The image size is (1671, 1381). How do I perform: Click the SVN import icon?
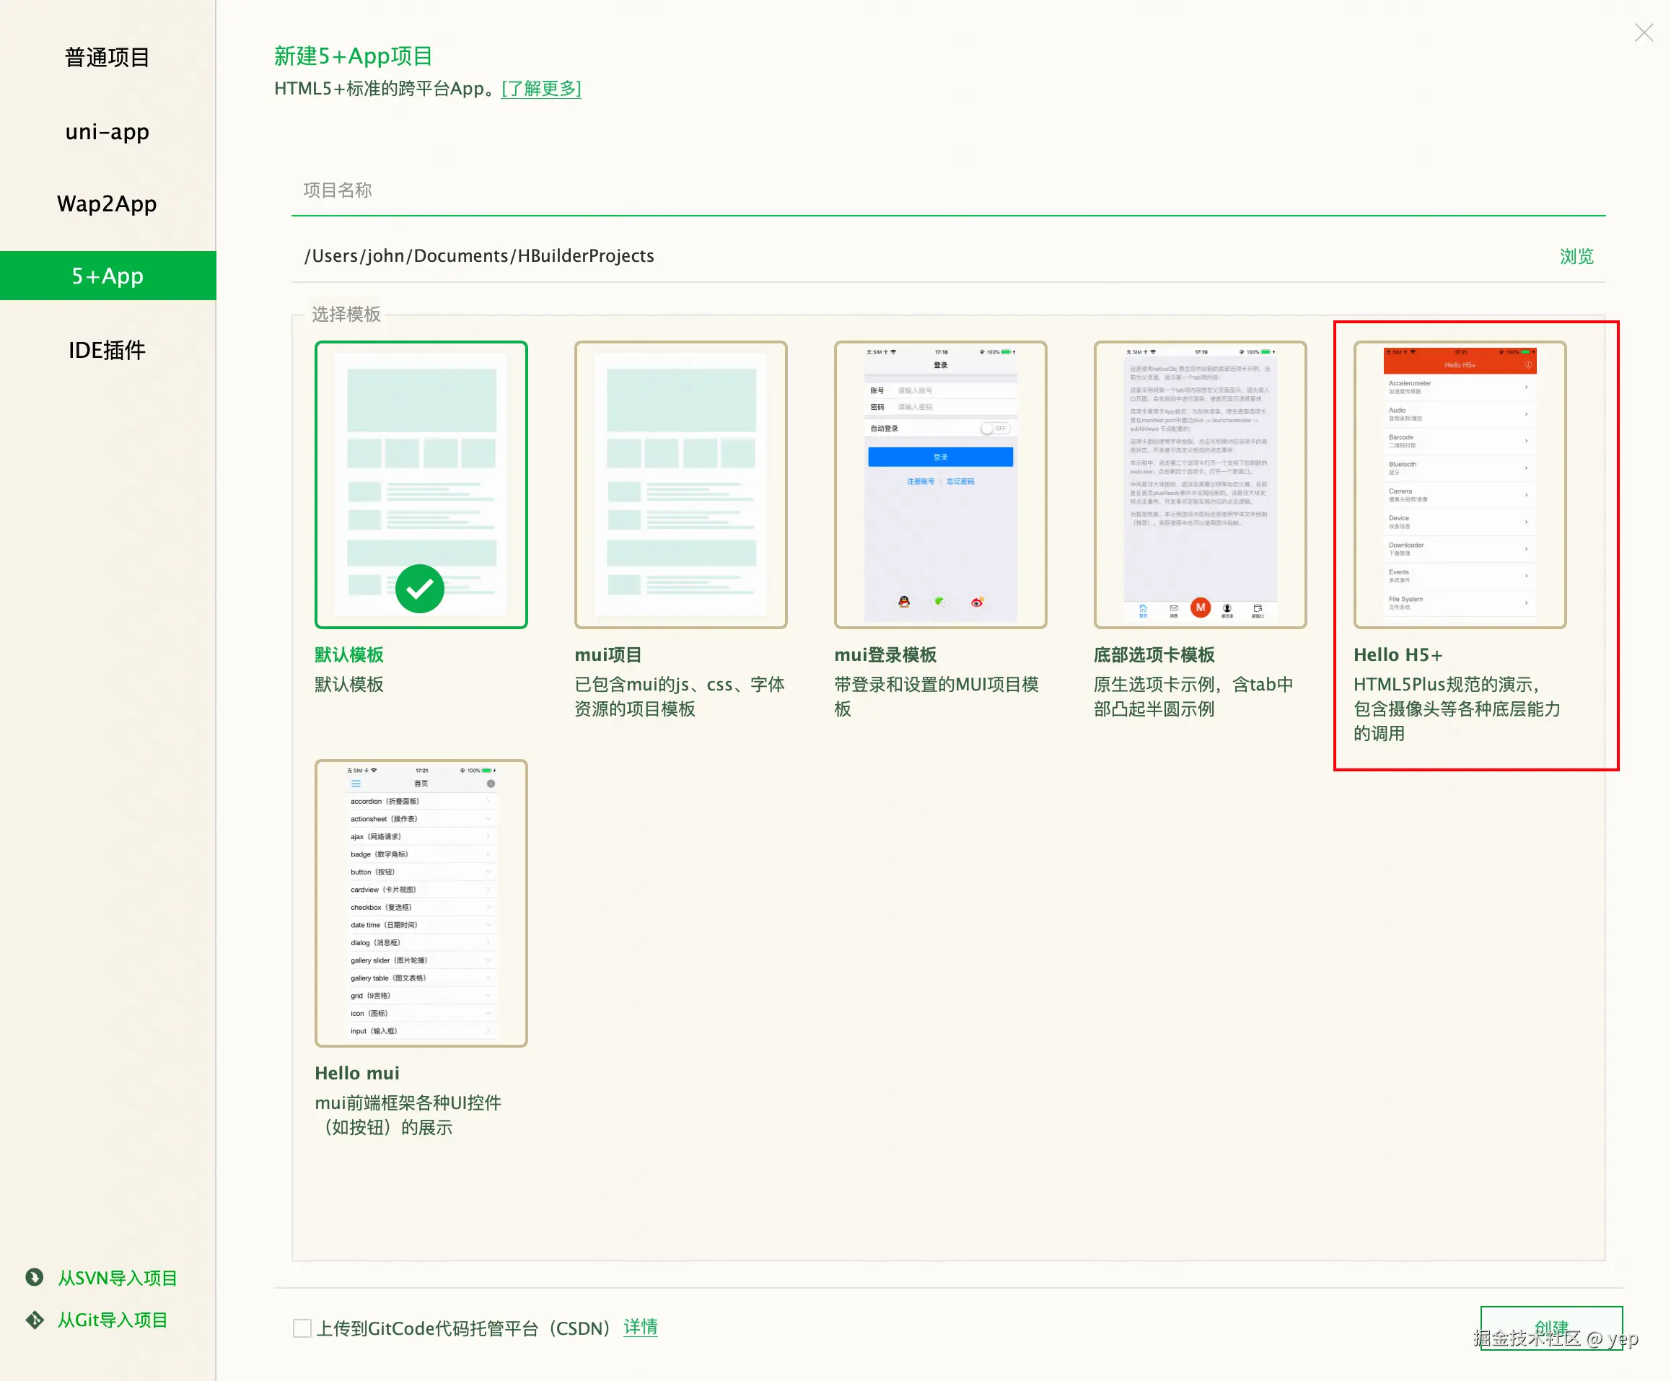point(34,1278)
